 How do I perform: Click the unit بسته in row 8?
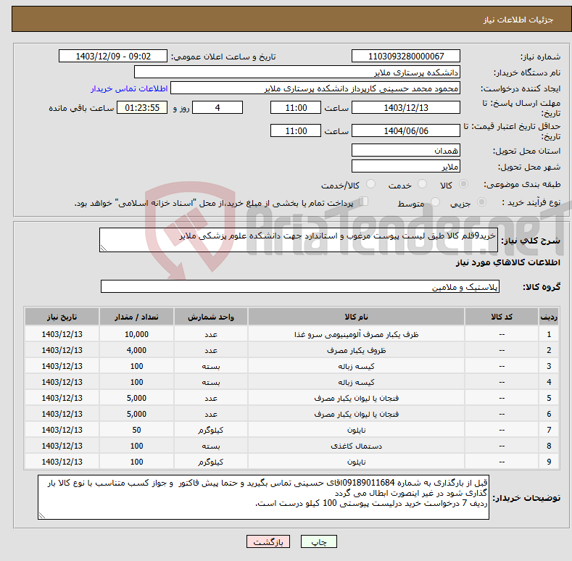tap(211, 446)
